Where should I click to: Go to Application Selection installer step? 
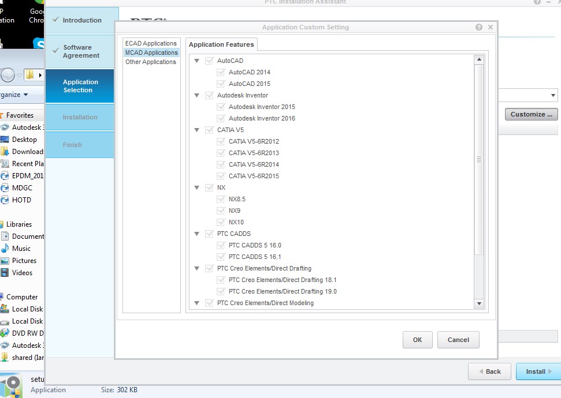click(x=80, y=86)
